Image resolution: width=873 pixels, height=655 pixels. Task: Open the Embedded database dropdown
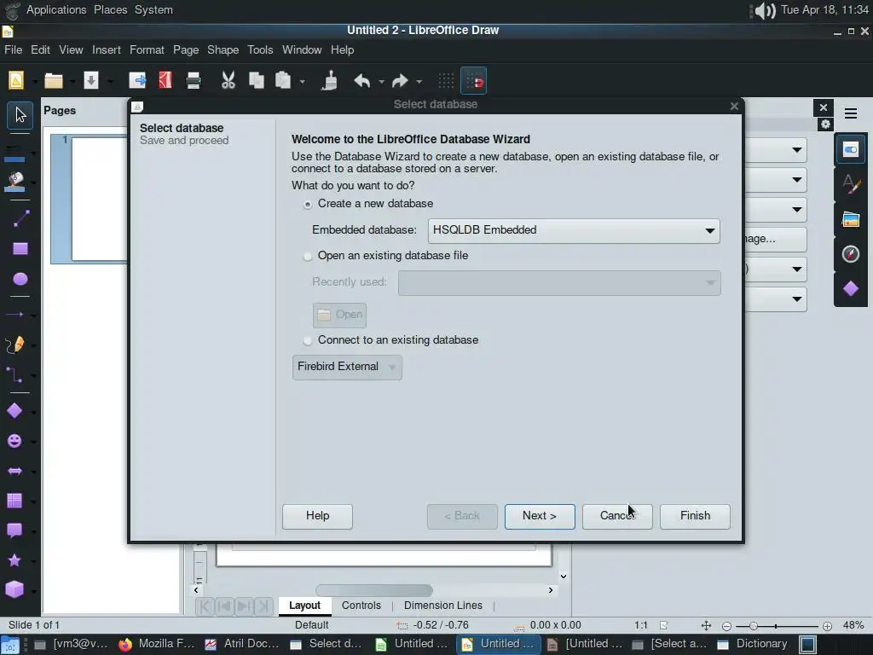[x=574, y=230]
